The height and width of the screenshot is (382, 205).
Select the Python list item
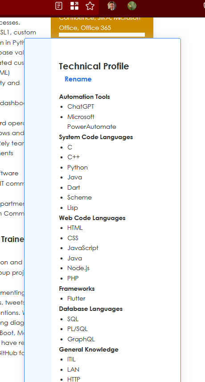(78, 167)
